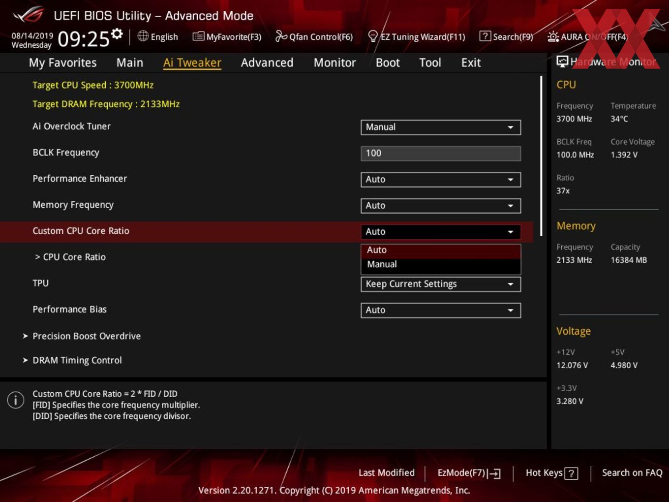The height and width of the screenshot is (502, 669).
Task: Select the TPU label
Action: (40, 283)
